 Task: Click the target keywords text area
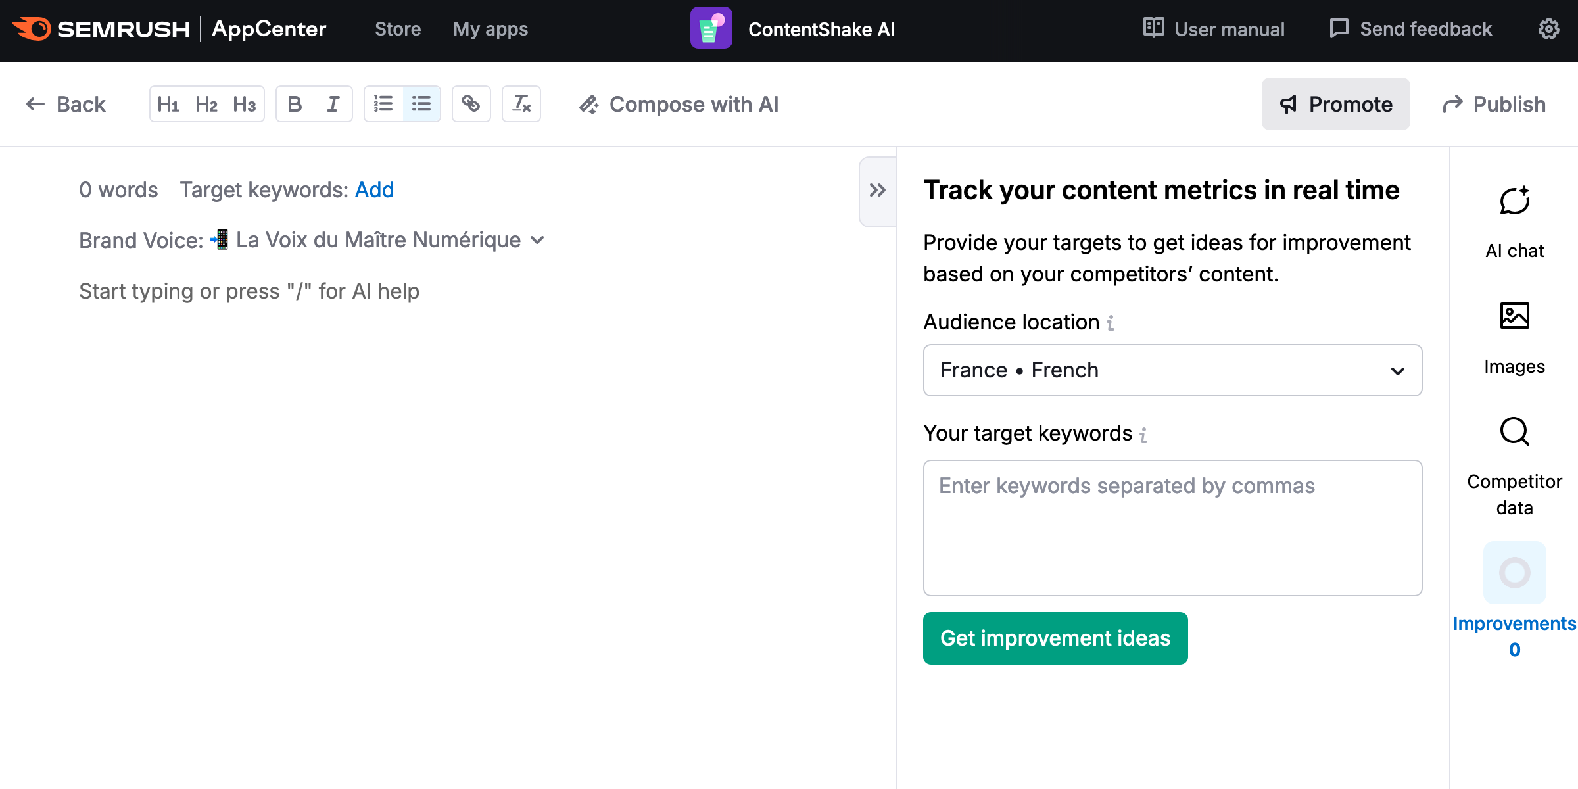1172,528
